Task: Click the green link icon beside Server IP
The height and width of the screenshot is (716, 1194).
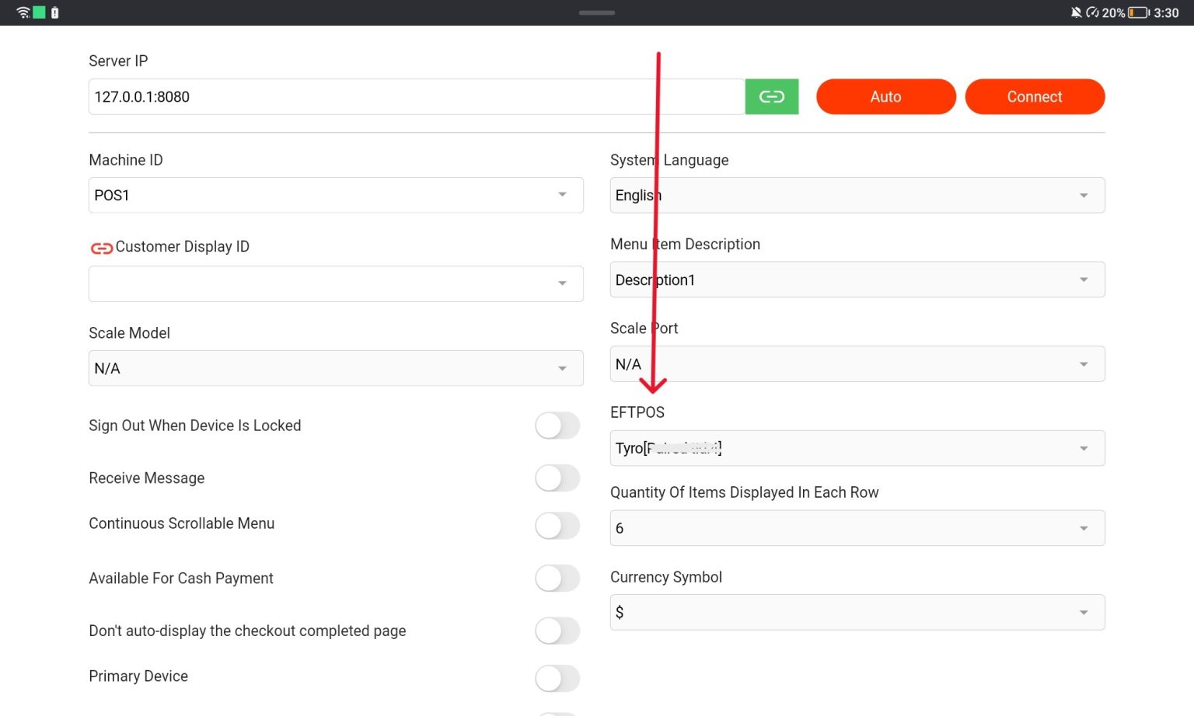Action: [x=772, y=96]
